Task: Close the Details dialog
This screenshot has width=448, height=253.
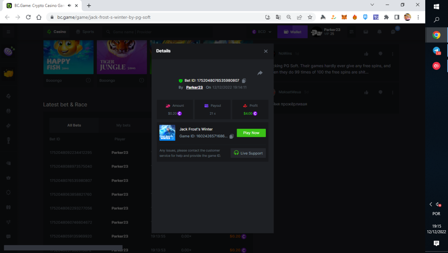Action: point(266,51)
